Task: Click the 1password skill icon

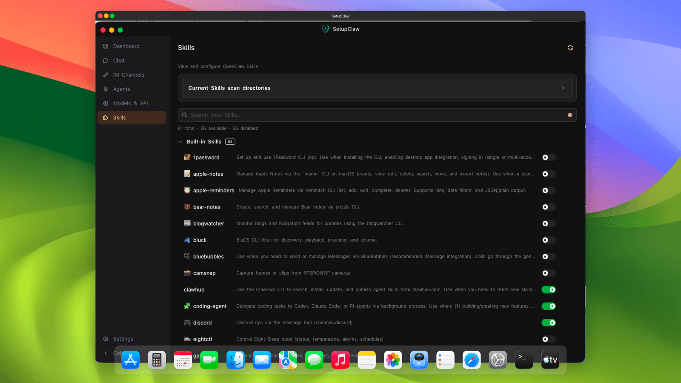Action: (x=187, y=157)
